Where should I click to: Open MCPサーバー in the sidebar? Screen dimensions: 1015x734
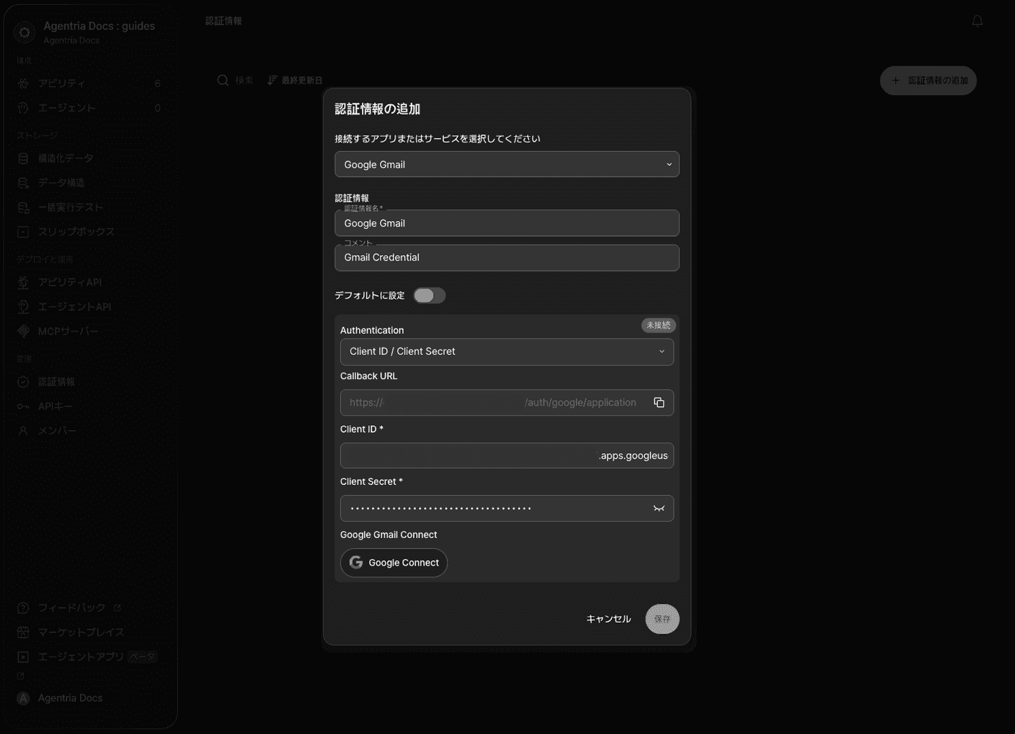coord(89,331)
